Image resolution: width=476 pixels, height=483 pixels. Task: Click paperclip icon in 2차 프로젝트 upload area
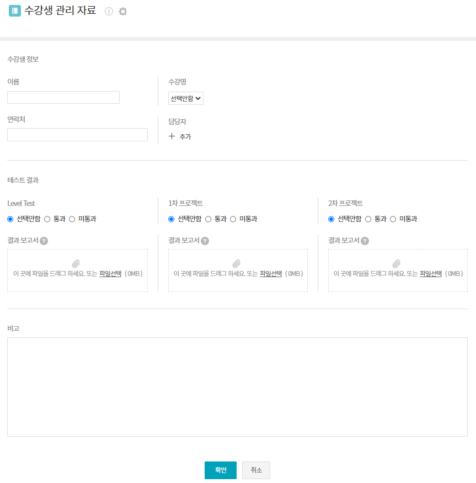tap(396, 264)
